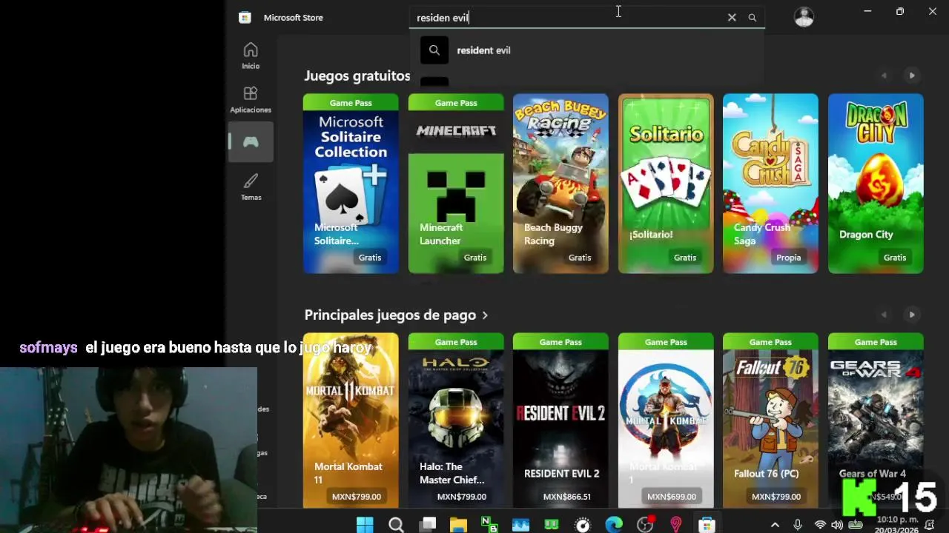Open Minecraft Launcher game card
This screenshot has width=949, height=533.
456,184
